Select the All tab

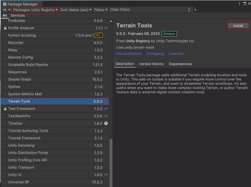[5, 16]
